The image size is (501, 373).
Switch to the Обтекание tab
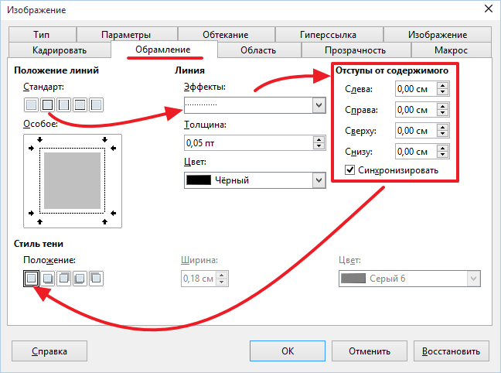pos(227,34)
